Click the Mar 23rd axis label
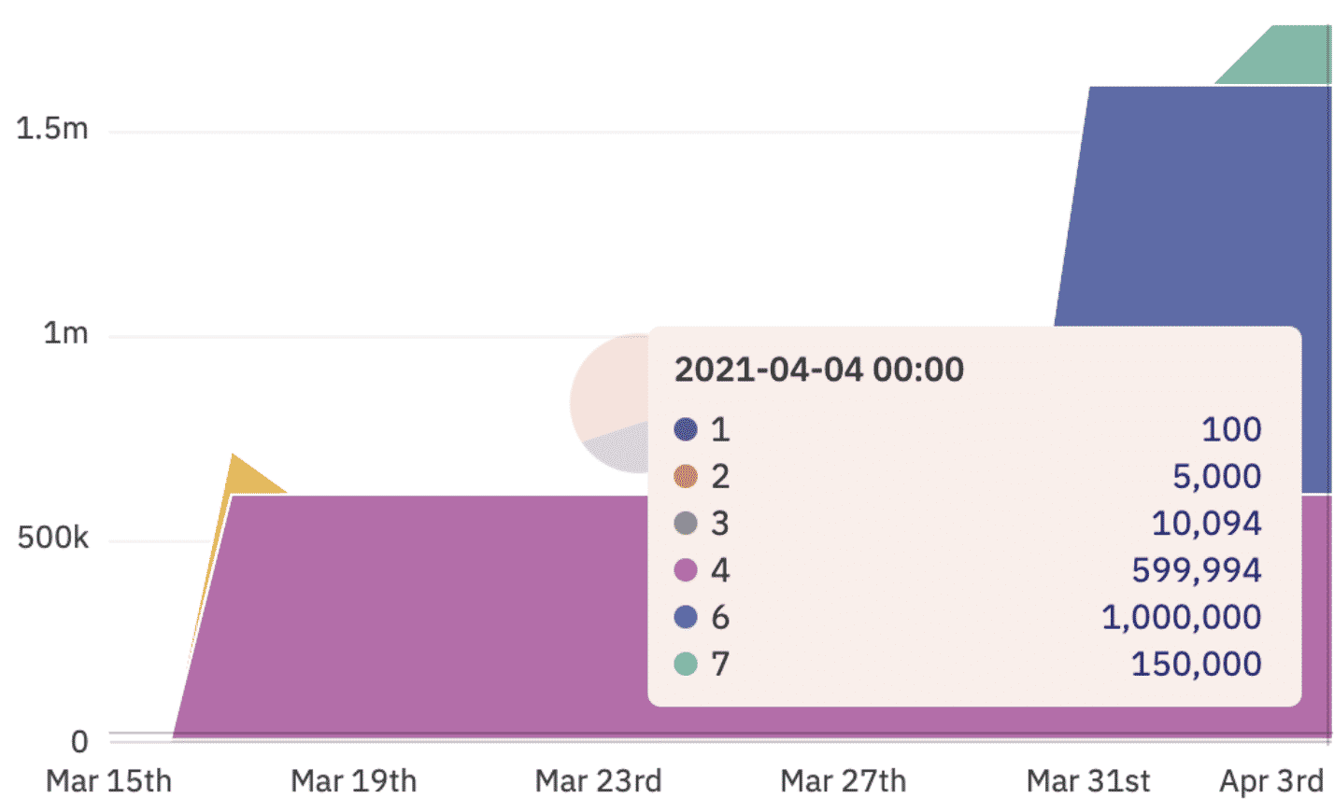Image resolution: width=1334 pixels, height=812 pixels. coord(598,780)
